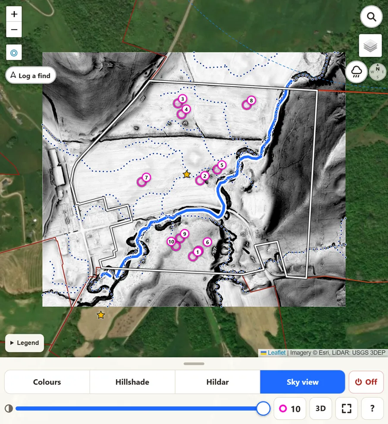Zoom in on the map
The height and width of the screenshot is (424, 388).
[x=14, y=14]
